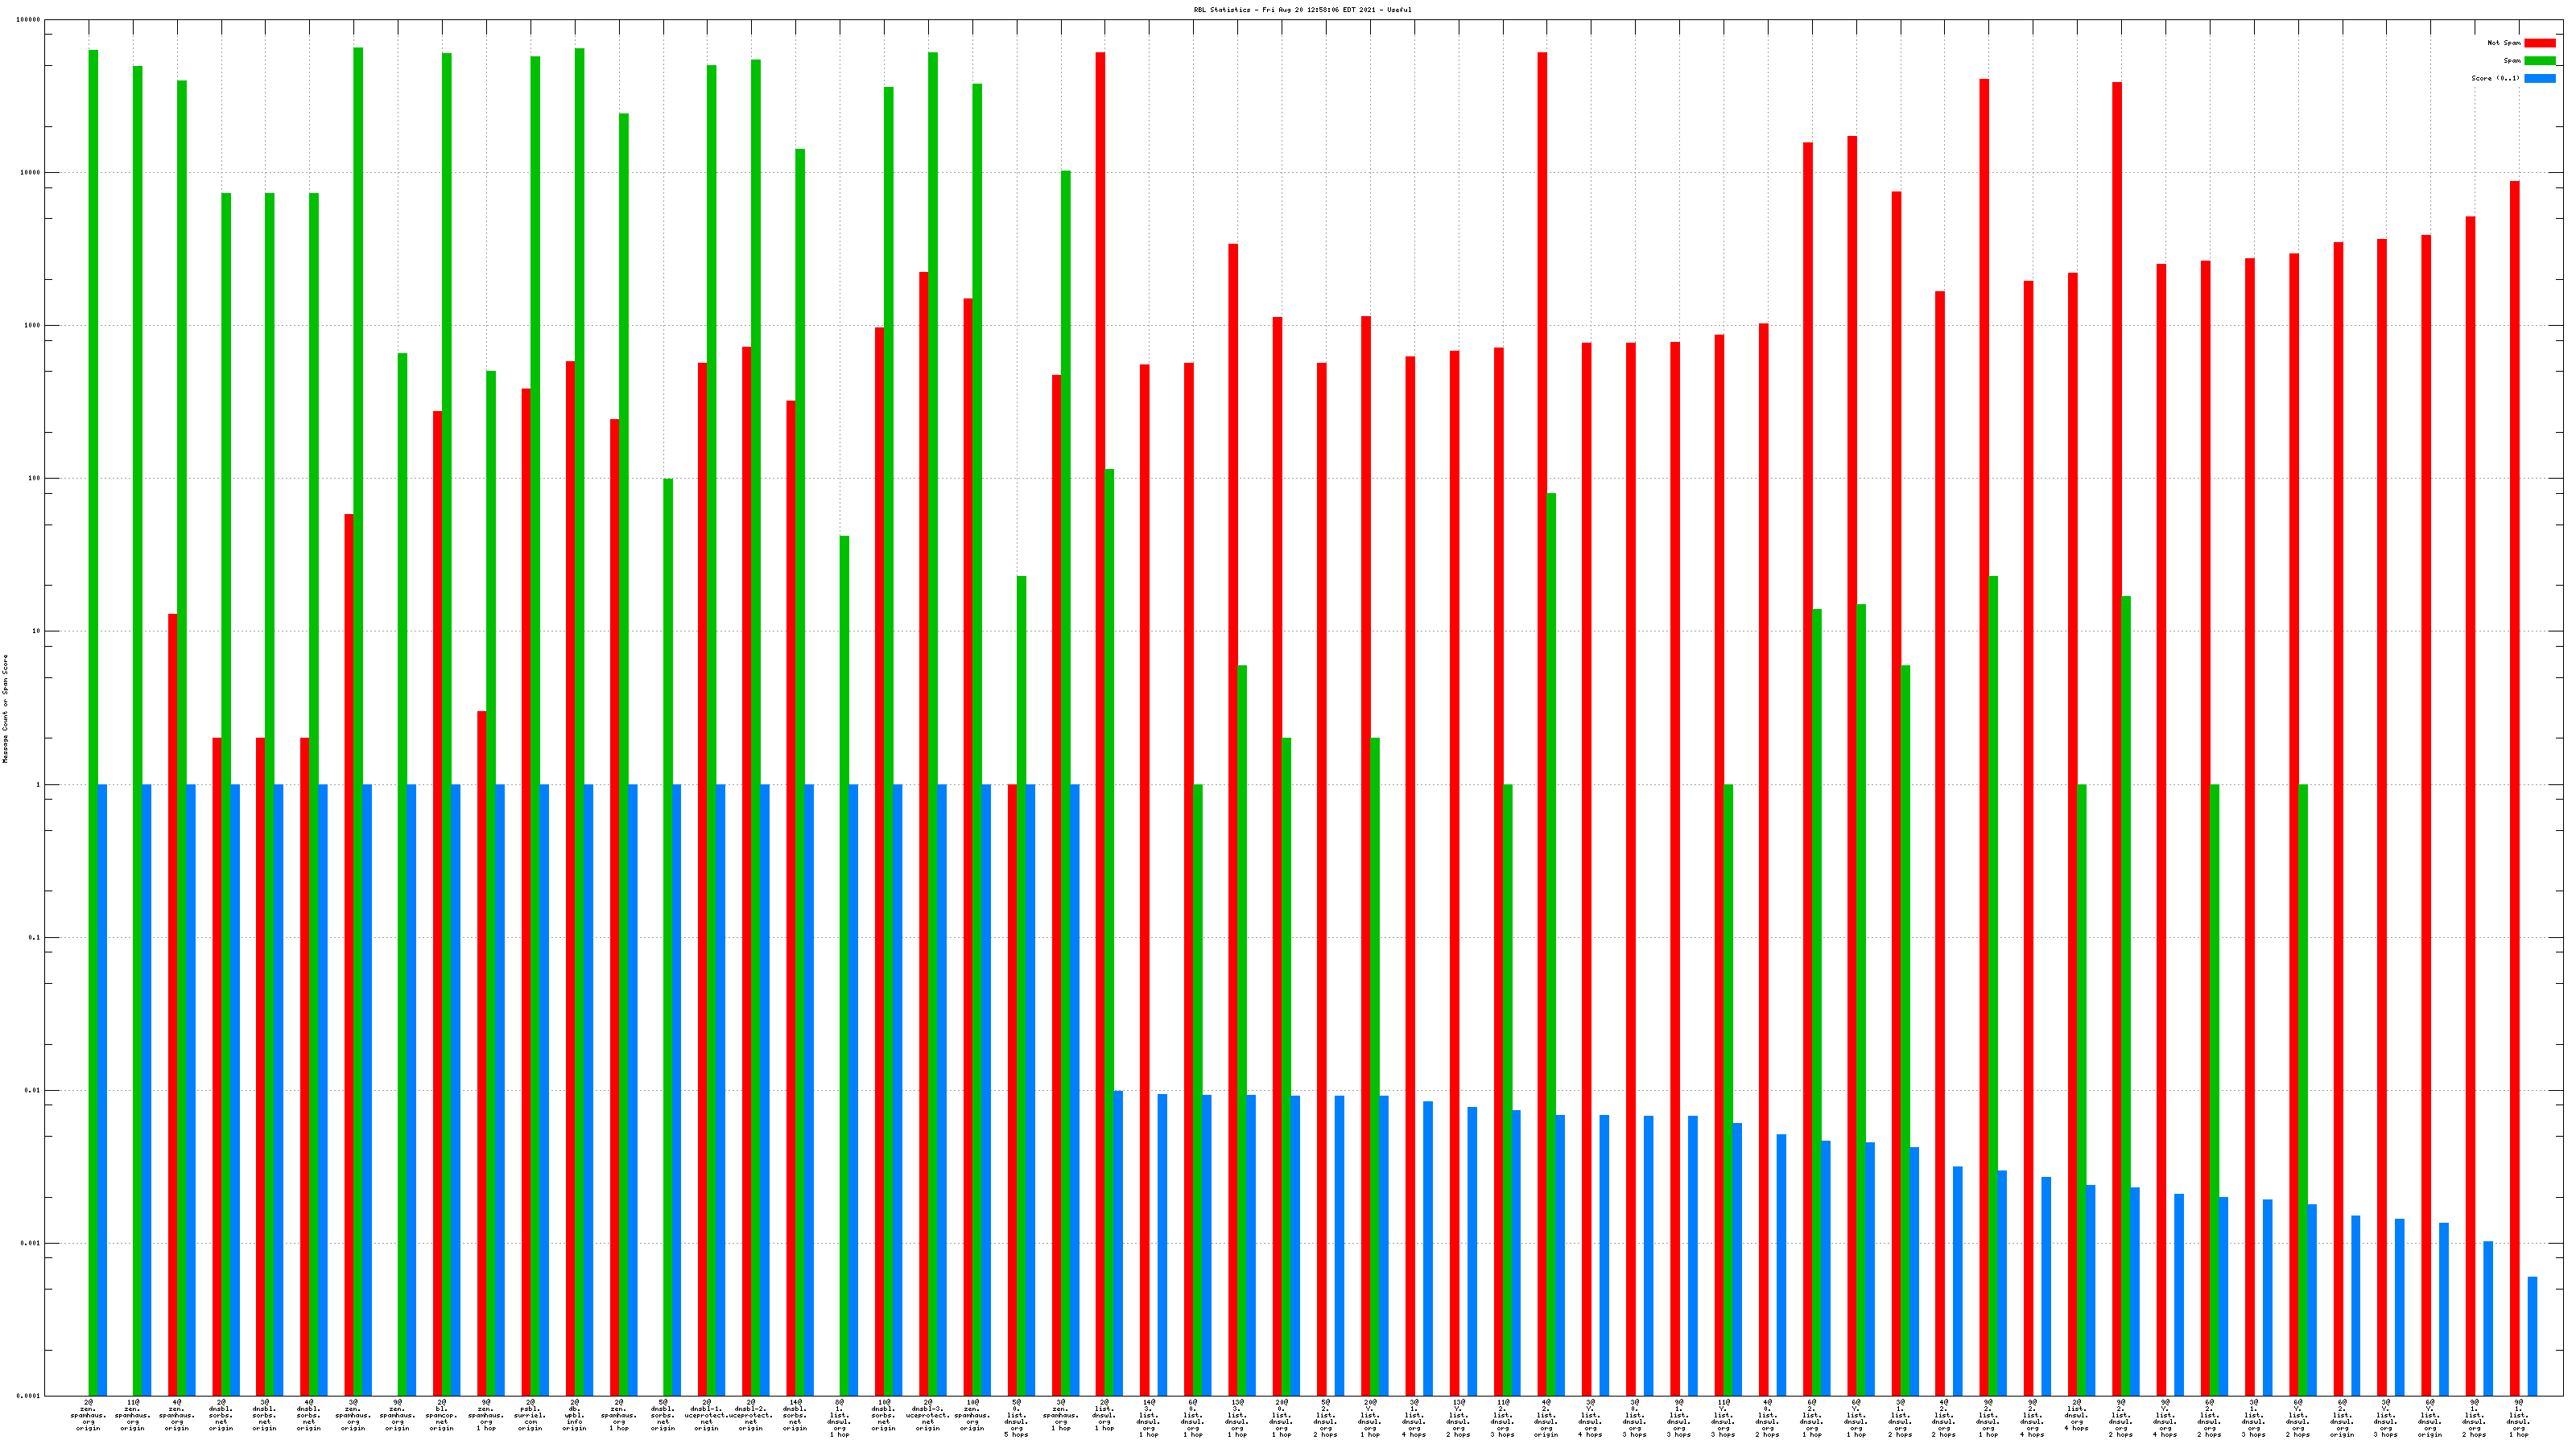
Task: Click the 'Score (0..1)' legend label
Action: [x=2495, y=78]
